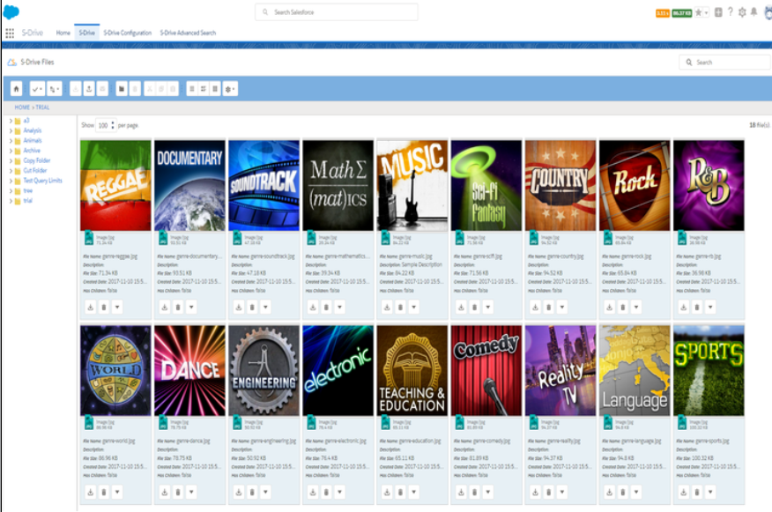Switch to grid view layout
Screen dimensions: 772x512
point(203,87)
